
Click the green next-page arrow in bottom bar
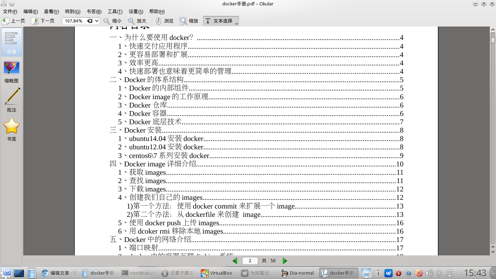pyautogui.click(x=285, y=261)
